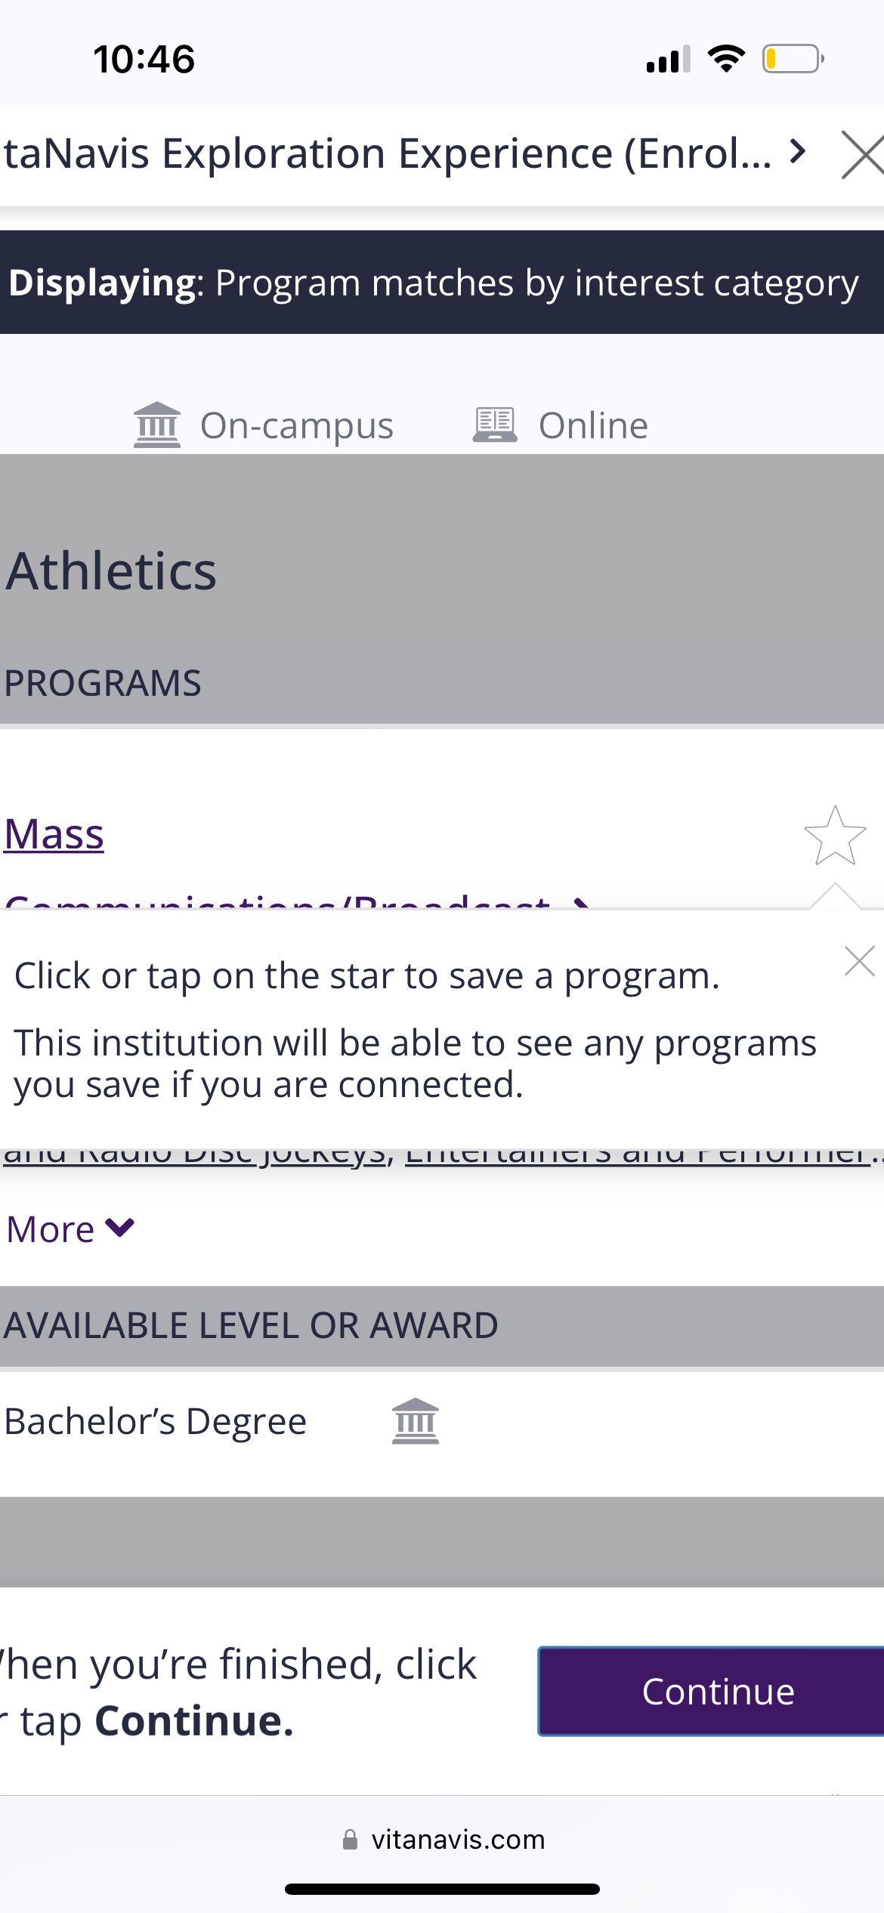Tap the battery indicator in status bar
The width and height of the screenshot is (884, 1913).
tap(793, 59)
